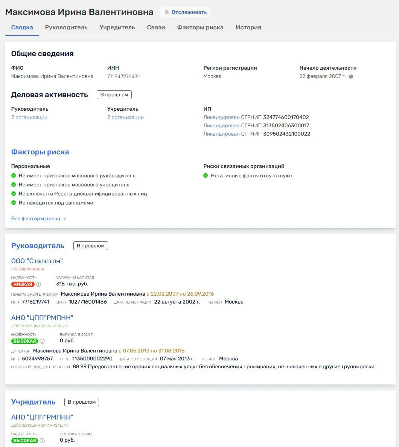Click the chevron after Все факторы риска
The image size is (399, 447).
[65, 219]
